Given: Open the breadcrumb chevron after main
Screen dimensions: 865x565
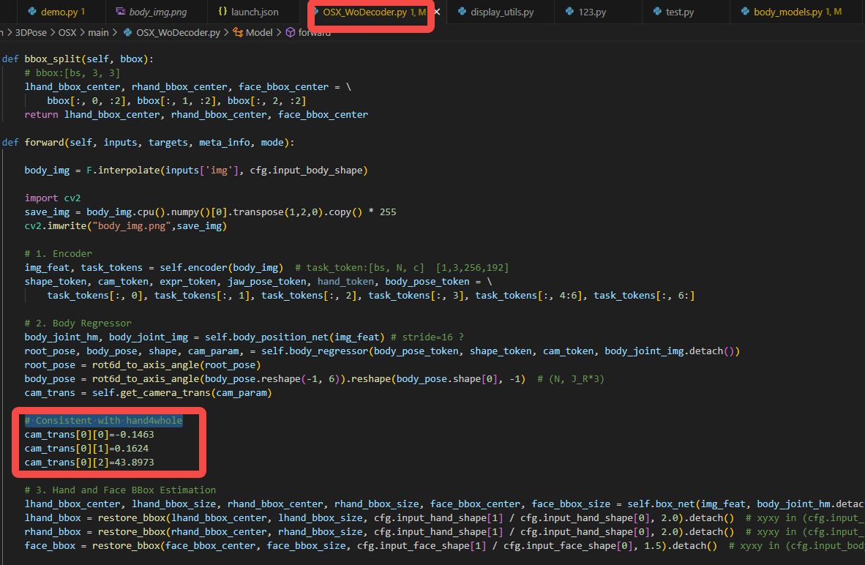Looking at the screenshot, I should point(116,32).
